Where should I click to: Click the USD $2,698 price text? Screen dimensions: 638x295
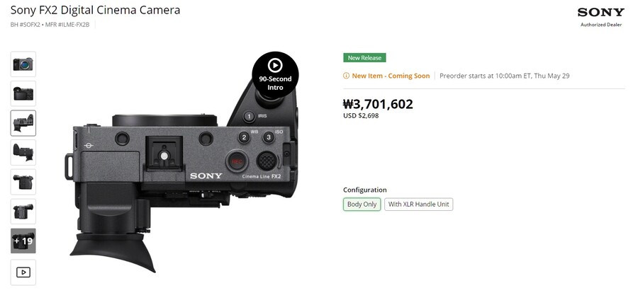pos(361,115)
